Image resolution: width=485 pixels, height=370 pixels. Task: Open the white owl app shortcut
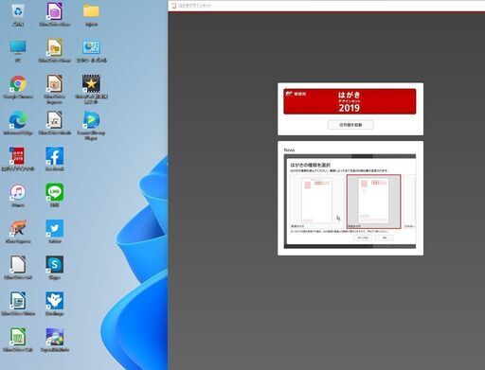[54, 301]
